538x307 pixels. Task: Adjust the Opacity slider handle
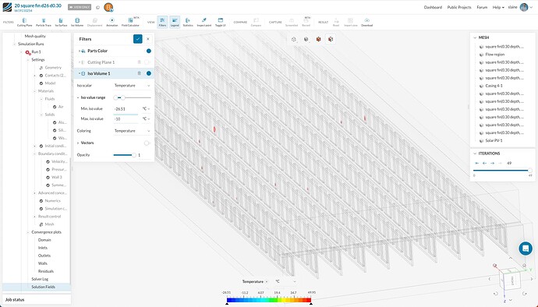[134, 155]
